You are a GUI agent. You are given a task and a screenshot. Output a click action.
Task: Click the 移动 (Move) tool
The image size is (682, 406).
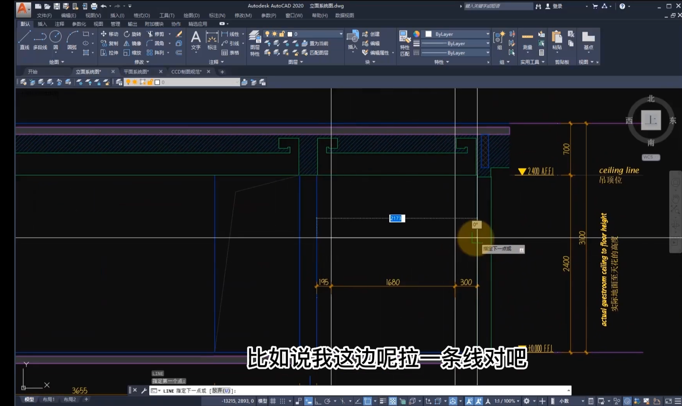pyautogui.click(x=109, y=34)
